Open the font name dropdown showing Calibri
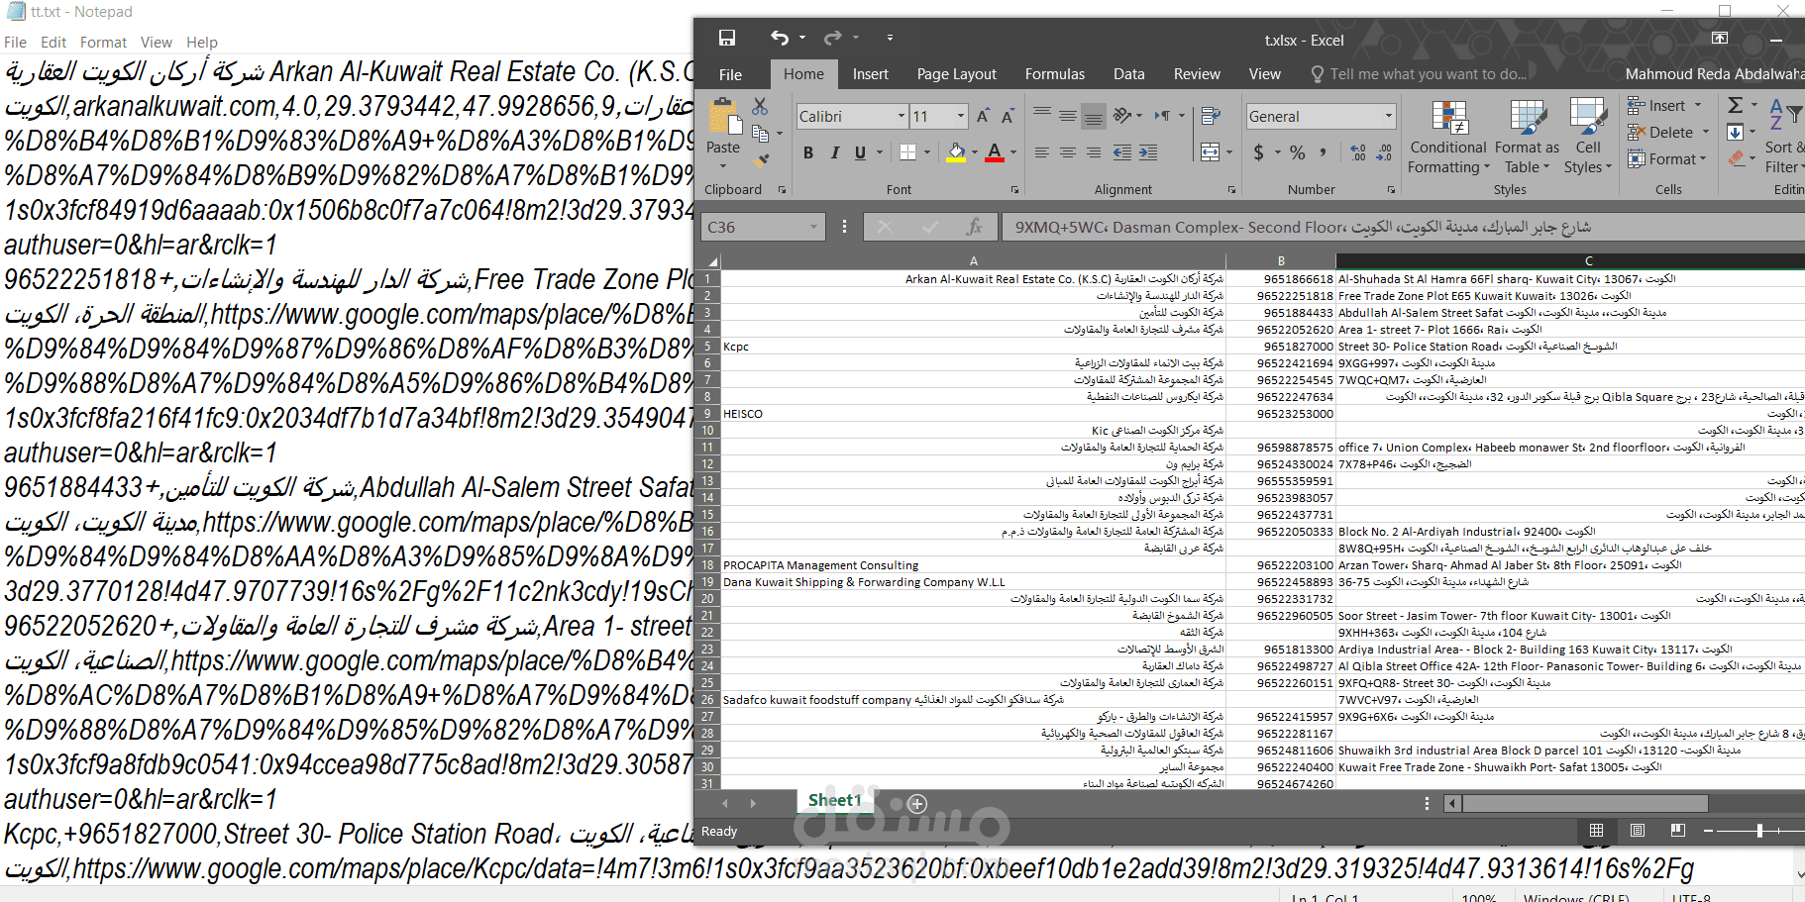Viewport: 1805px width, 902px height. [902, 117]
